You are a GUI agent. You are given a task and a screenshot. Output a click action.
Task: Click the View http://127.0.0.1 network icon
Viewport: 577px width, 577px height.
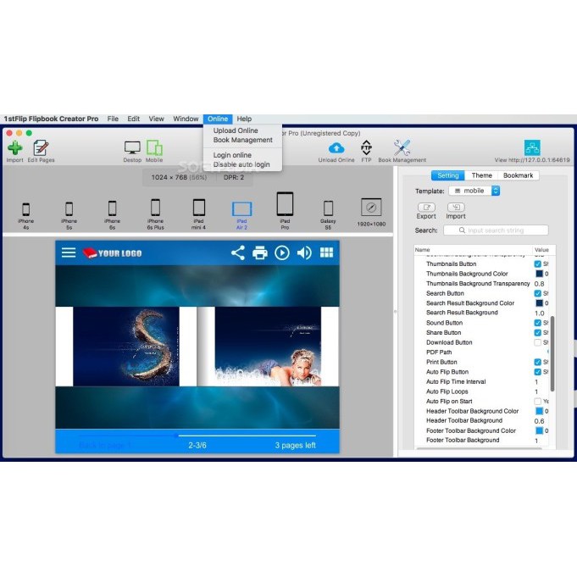tap(532, 148)
